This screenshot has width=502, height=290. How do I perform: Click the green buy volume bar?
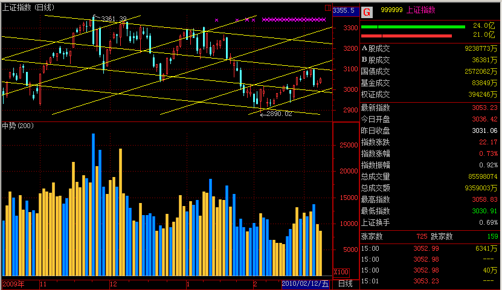click(413, 27)
